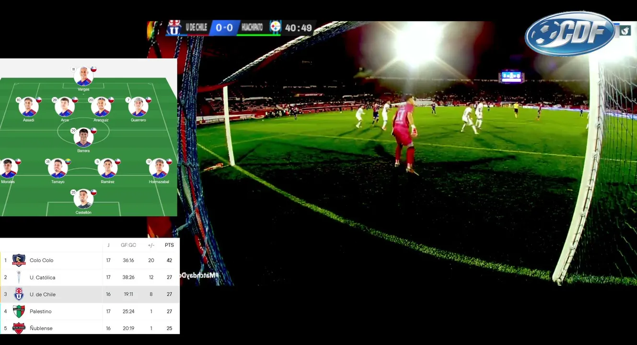Open Tamayo's player photo
The height and width of the screenshot is (345, 637).
58,169
